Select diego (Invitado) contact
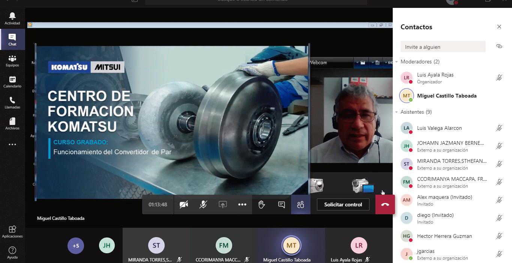This screenshot has width=512, height=263. point(452,218)
